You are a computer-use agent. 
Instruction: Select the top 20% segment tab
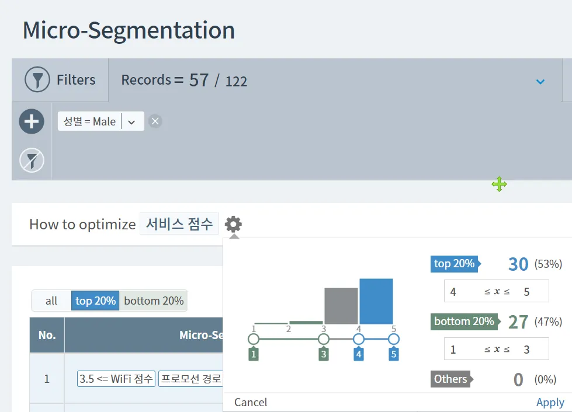click(x=95, y=301)
